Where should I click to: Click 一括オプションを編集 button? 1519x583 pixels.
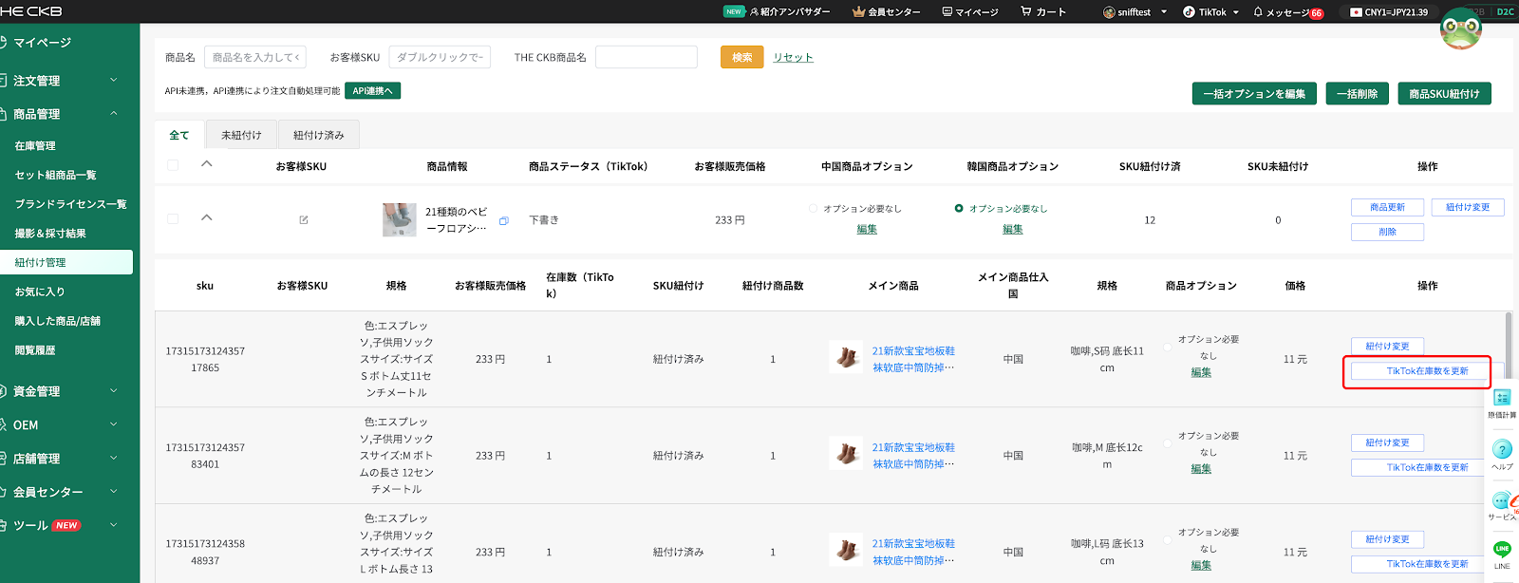(x=1254, y=94)
